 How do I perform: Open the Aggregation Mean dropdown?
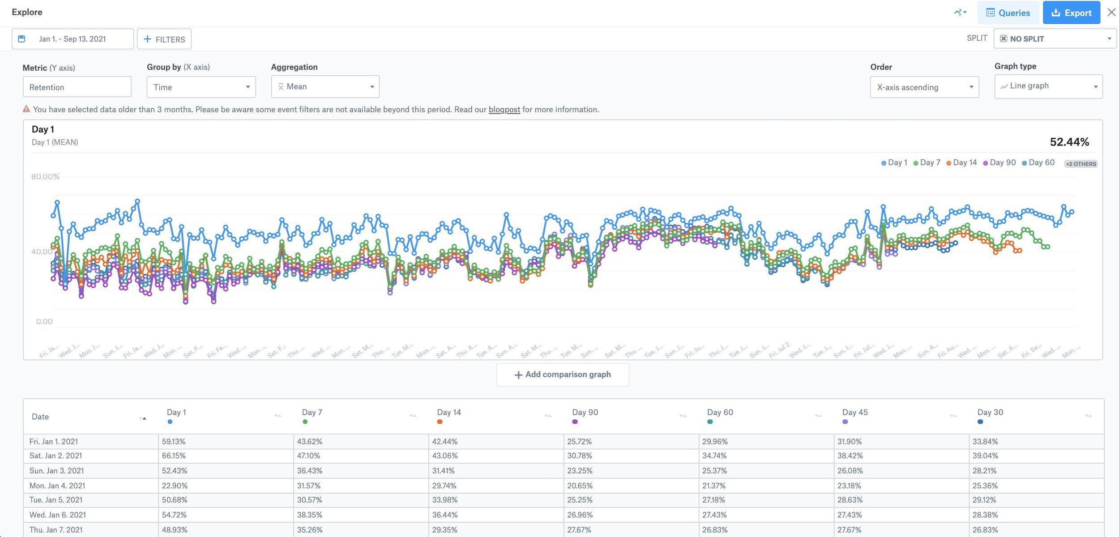pos(325,87)
